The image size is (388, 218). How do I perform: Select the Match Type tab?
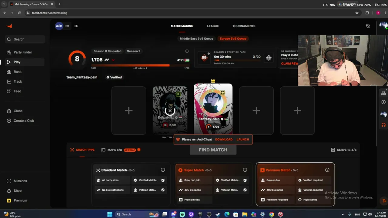coord(82,150)
